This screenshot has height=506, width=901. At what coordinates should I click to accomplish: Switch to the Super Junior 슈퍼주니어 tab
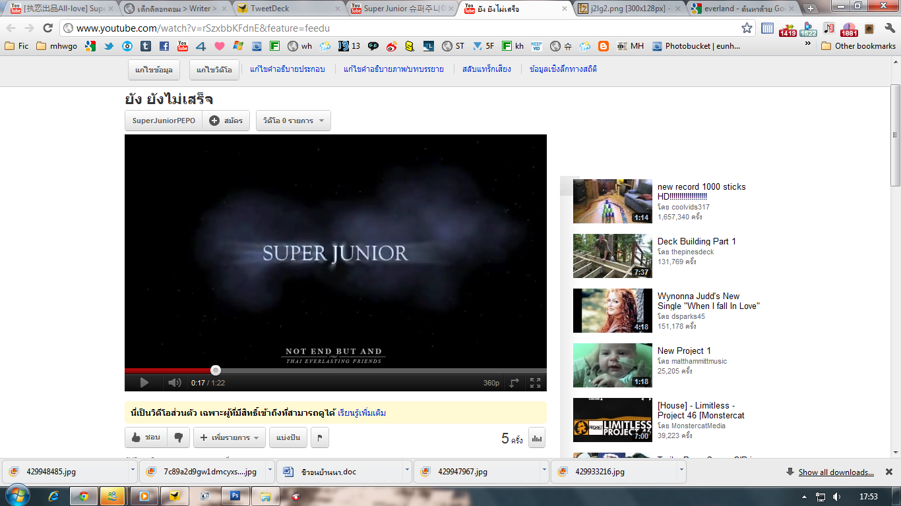(x=403, y=9)
